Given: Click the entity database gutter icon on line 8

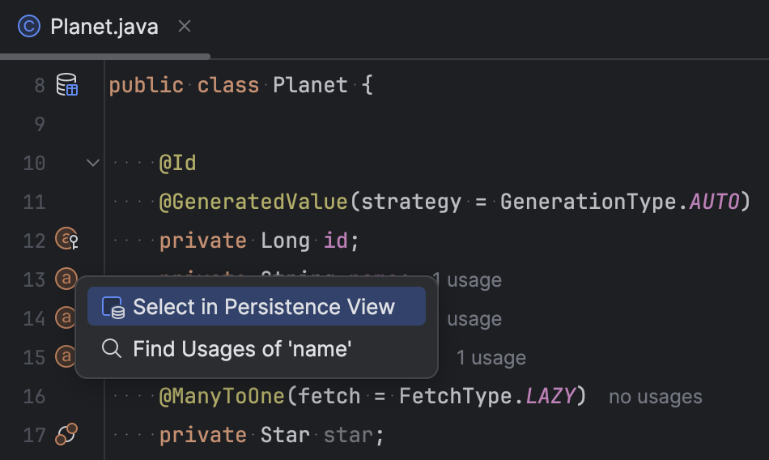Looking at the screenshot, I should pyautogui.click(x=66, y=84).
